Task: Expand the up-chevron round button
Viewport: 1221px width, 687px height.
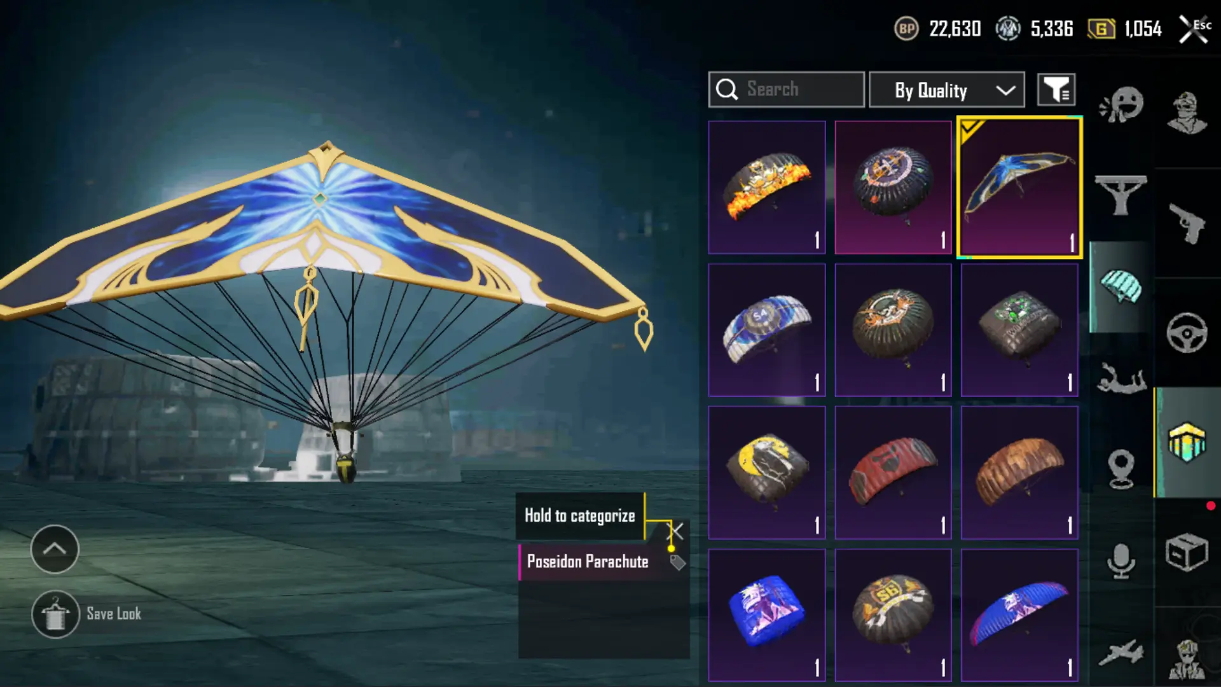Action: 55,549
